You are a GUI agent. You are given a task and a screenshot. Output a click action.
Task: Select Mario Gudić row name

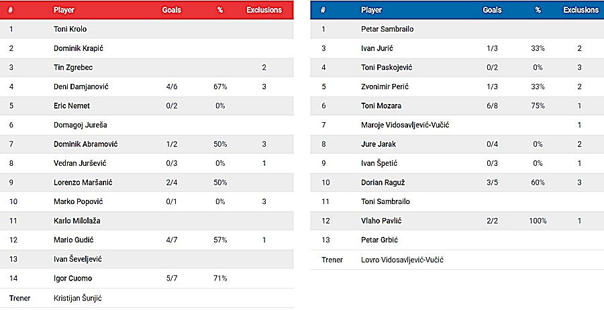(72, 240)
